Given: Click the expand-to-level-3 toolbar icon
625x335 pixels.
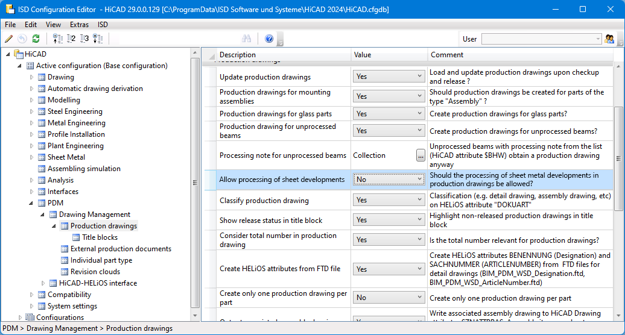Looking at the screenshot, I should tap(84, 39).
